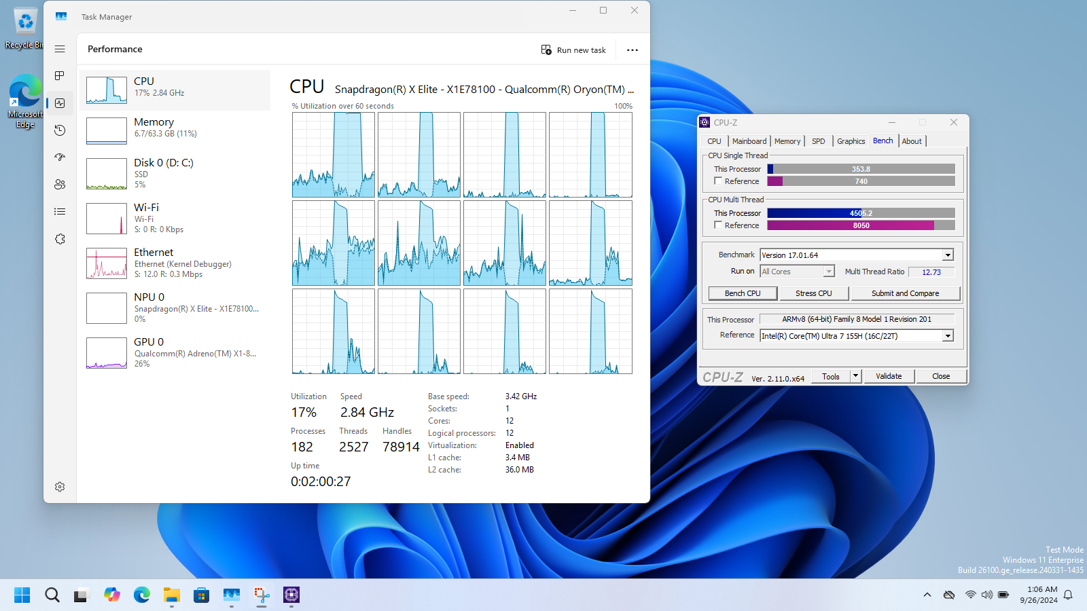Open Users page icon in sidebar
Image resolution: width=1087 pixels, height=611 pixels.
coord(60,185)
